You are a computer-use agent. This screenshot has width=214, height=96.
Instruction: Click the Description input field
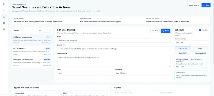[x=114, y=49]
